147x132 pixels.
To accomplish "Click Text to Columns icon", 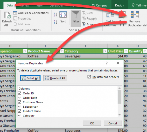I will pyautogui.click(x=110, y=15).
